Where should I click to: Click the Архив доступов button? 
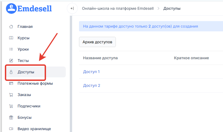(97, 42)
